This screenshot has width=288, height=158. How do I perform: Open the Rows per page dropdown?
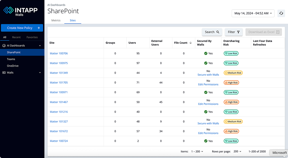237,151
